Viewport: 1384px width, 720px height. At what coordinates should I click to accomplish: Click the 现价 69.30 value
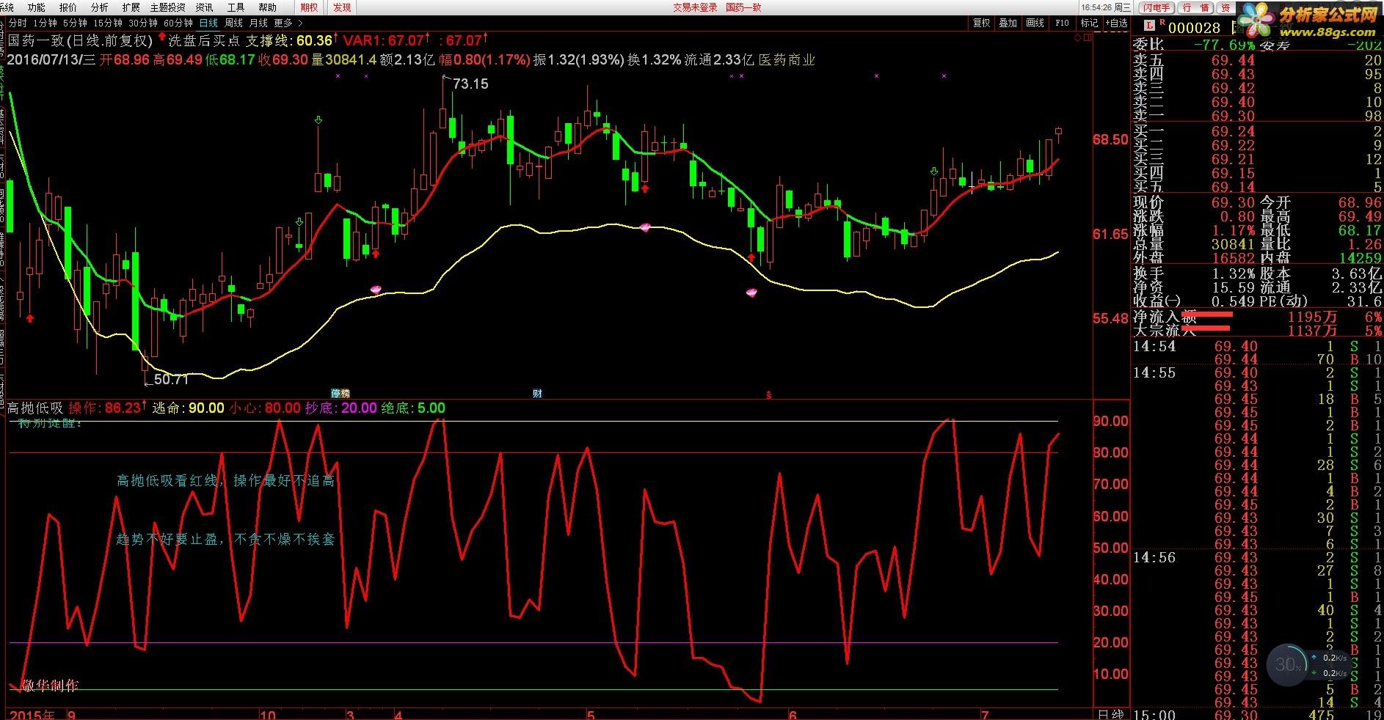[1233, 202]
